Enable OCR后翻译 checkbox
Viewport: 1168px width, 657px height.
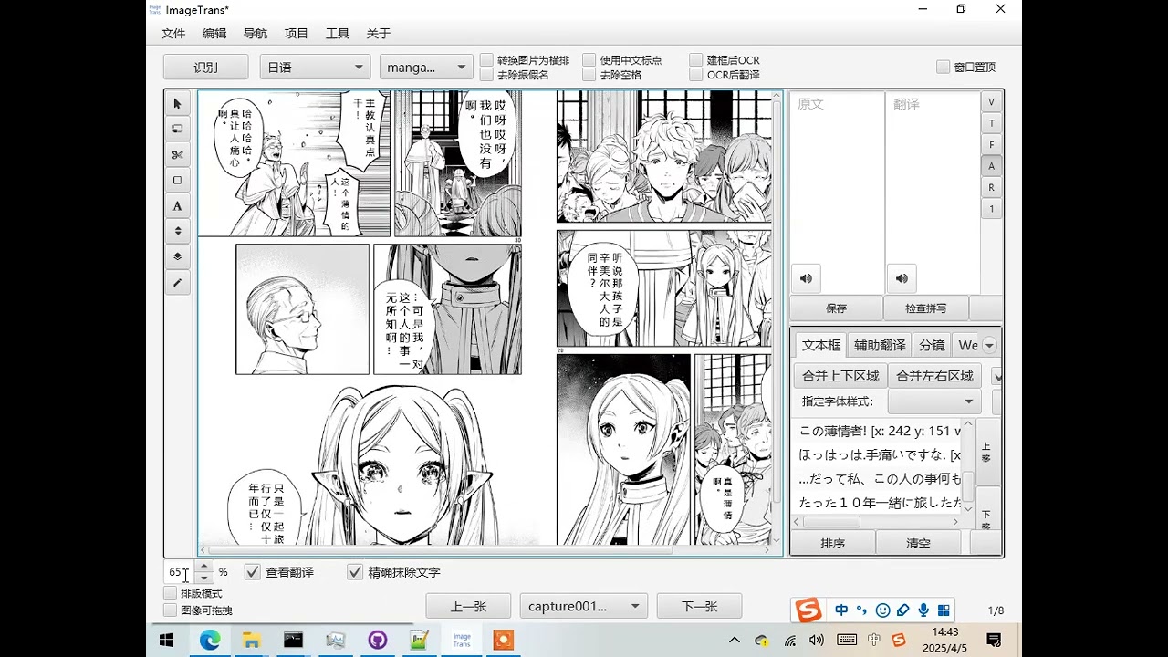pyautogui.click(x=697, y=75)
